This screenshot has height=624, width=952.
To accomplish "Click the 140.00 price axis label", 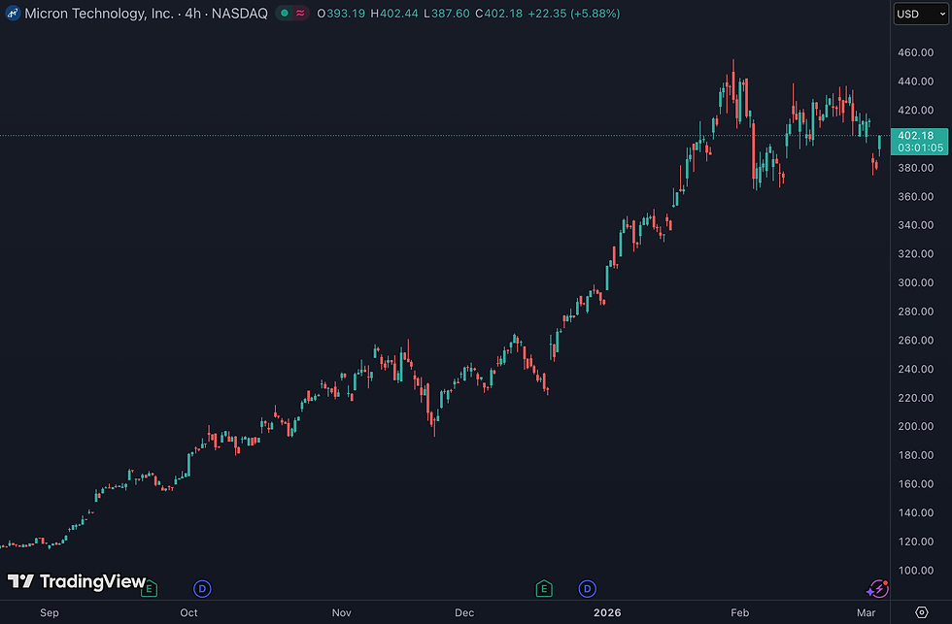I will pyautogui.click(x=915, y=513).
